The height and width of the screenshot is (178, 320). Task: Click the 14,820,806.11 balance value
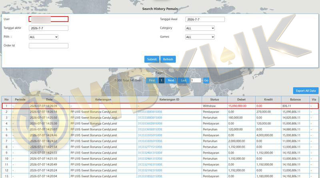(292, 118)
